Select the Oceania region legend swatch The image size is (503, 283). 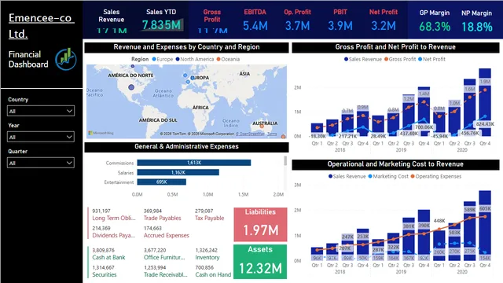pyautogui.click(x=218, y=59)
